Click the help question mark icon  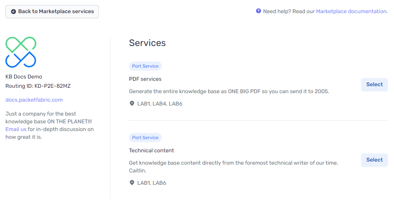click(259, 11)
